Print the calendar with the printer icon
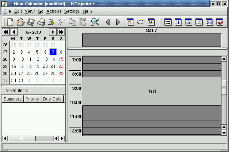 point(41,22)
